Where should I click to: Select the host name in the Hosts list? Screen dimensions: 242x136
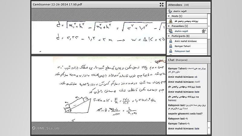(186, 21)
